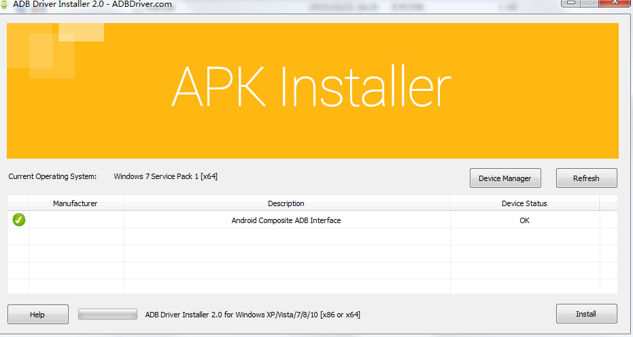The height and width of the screenshot is (337, 633).
Task: Close the ADB Driver Installer window
Action: (615, 3)
